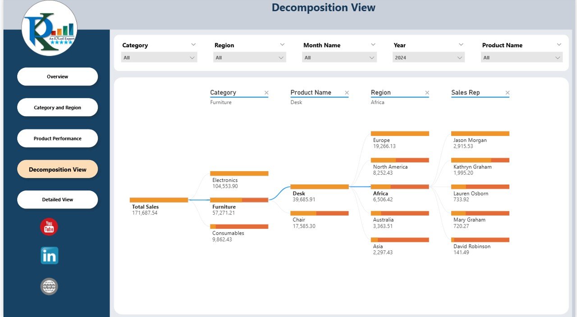Remove the Region level with its X
577x317 pixels.
427,93
